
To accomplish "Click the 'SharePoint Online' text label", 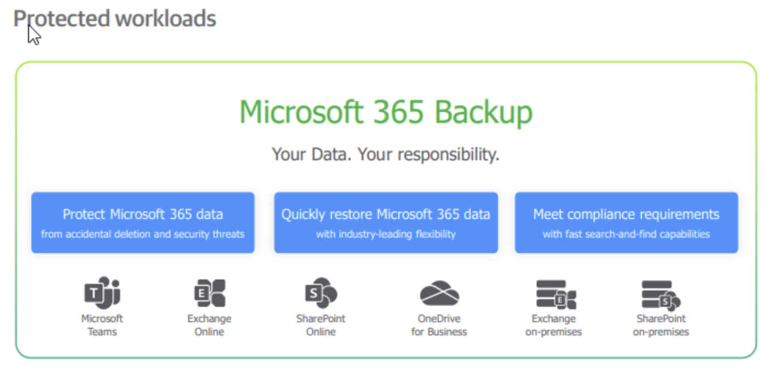I will pyautogui.click(x=321, y=325).
